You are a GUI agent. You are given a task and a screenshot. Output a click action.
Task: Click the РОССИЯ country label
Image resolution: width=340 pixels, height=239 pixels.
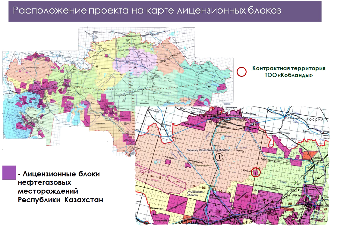click(x=315, y=119)
